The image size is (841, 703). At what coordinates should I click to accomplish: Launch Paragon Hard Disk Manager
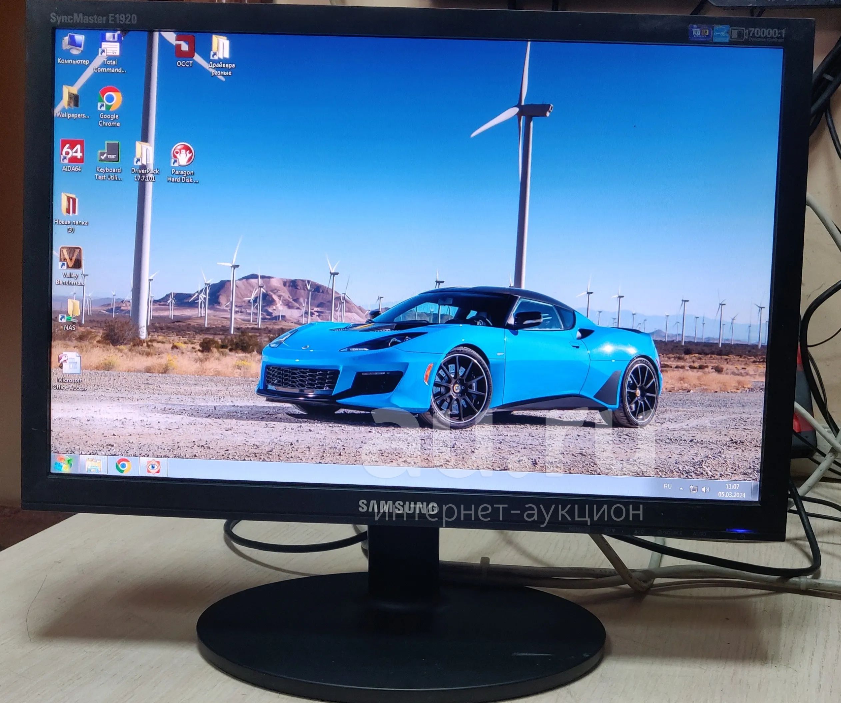[183, 163]
